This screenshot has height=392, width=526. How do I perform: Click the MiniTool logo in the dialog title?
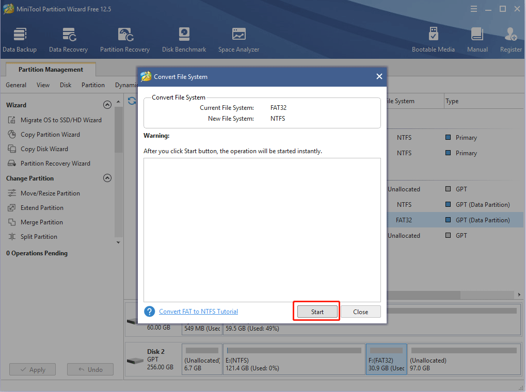146,76
